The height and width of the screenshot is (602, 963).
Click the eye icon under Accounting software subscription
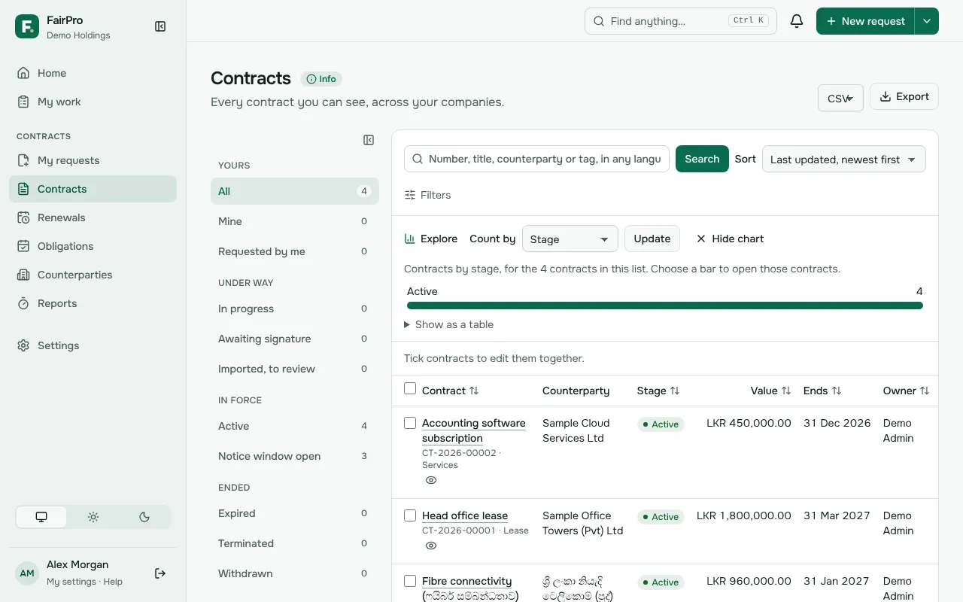(431, 480)
